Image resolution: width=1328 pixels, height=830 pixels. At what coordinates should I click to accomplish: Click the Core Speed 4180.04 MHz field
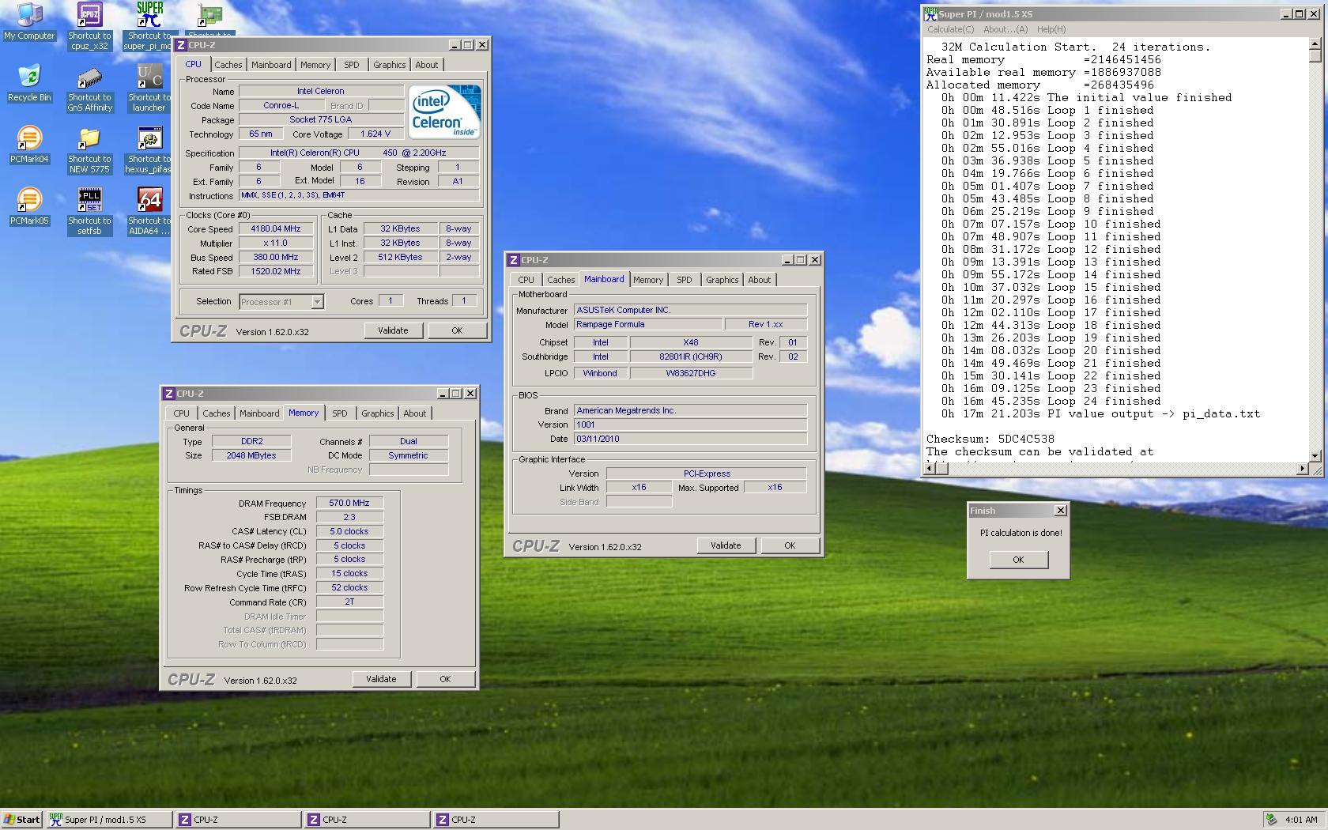tap(276, 229)
